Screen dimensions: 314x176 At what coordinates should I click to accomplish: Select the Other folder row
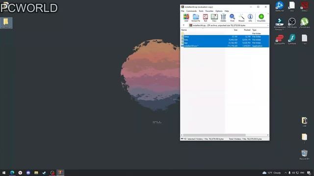[x=225, y=37]
